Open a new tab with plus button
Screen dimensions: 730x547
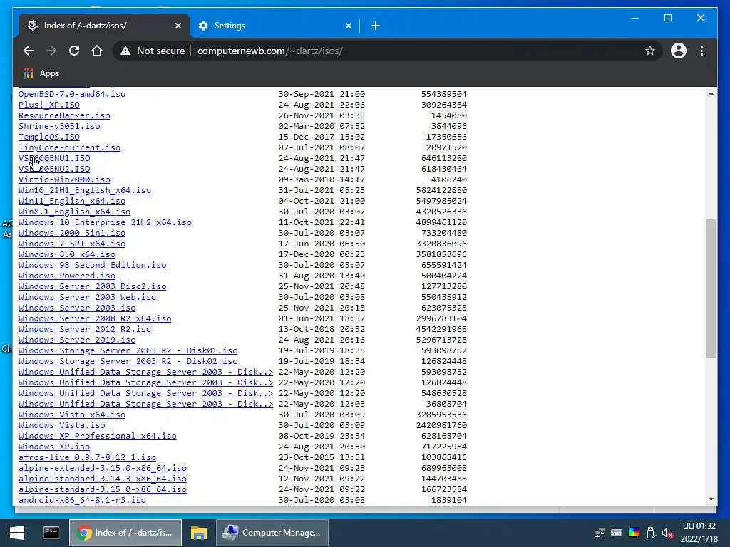point(376,26)
